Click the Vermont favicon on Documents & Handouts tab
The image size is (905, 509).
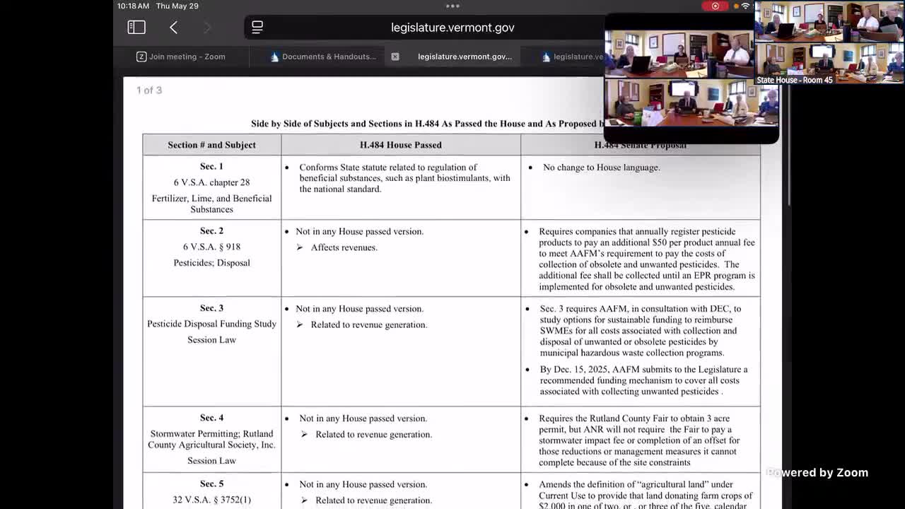pos(274,57)
